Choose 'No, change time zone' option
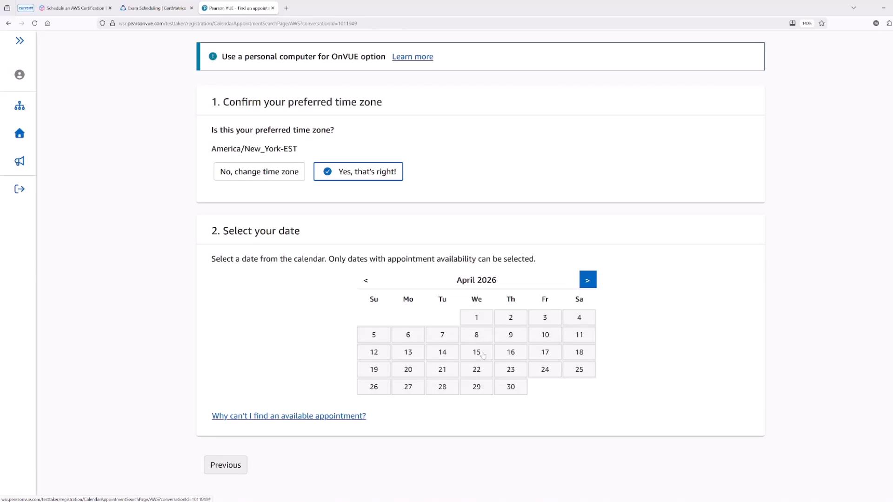 (x=259, y=172)
